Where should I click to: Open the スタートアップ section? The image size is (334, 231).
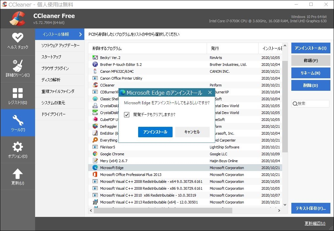(x=60, y=57)
